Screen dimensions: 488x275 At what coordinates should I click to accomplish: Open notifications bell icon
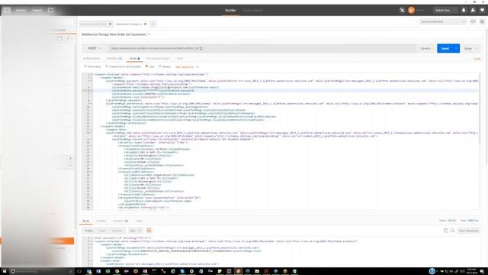pos(464,10)
